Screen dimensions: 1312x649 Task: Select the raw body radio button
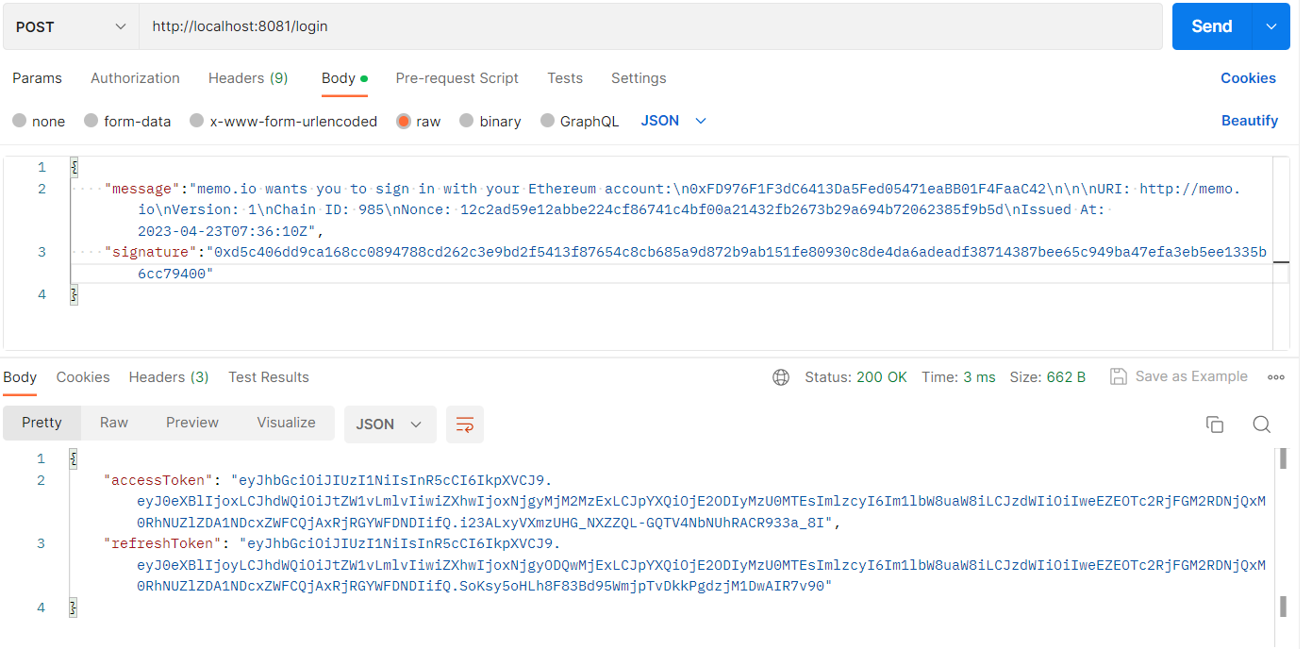pos(404,121)
